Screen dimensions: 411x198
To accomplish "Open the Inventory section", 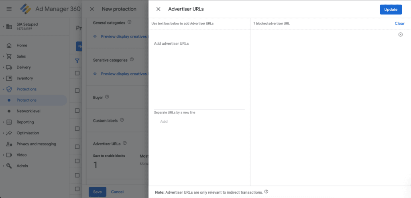I will [x=24, y=78].
